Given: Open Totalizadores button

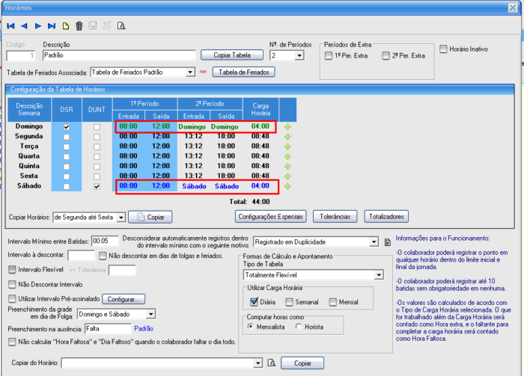Looking at the screenshot, I should (x=386, y=217).
